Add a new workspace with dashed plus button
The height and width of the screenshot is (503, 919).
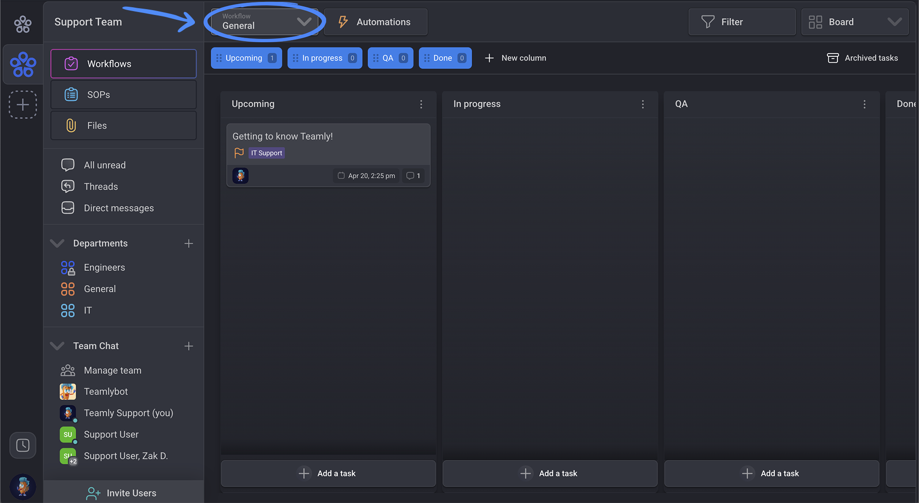tap(23, 105)
